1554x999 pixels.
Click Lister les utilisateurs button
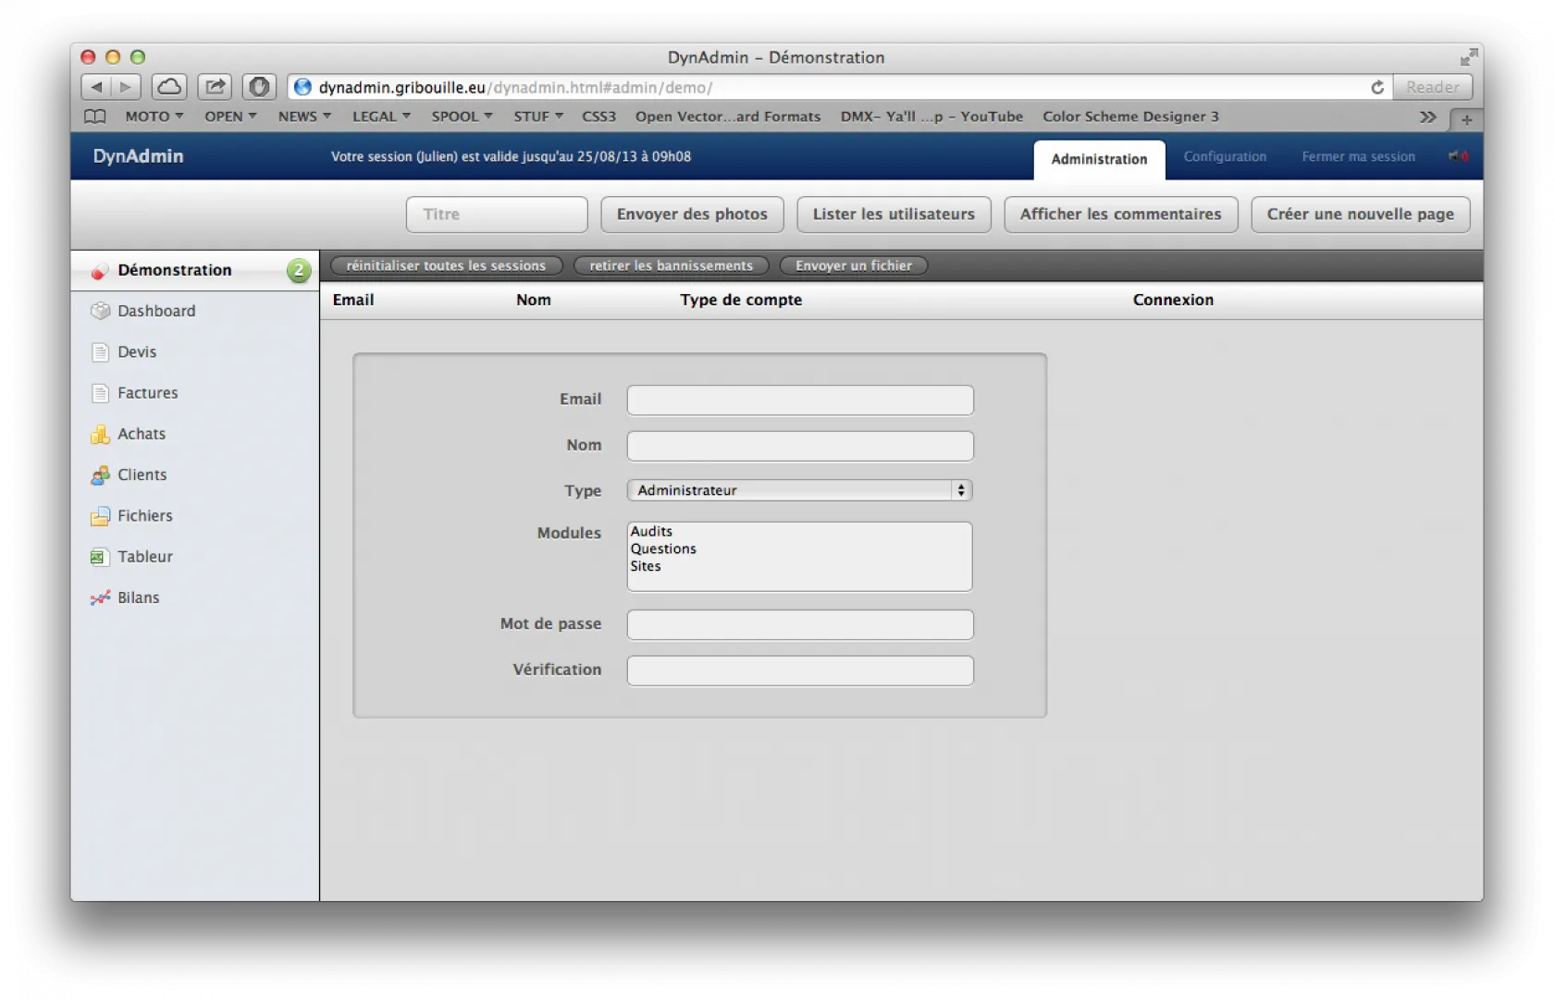(894, 215)
